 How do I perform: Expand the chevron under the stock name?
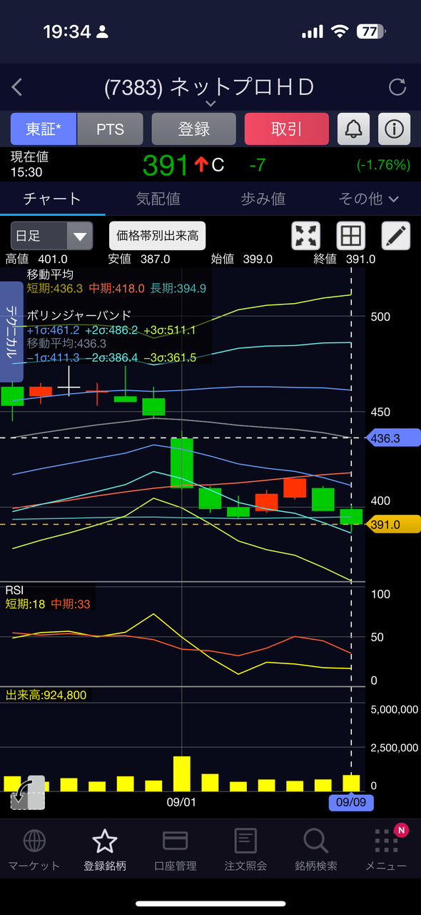click(210, 104)
